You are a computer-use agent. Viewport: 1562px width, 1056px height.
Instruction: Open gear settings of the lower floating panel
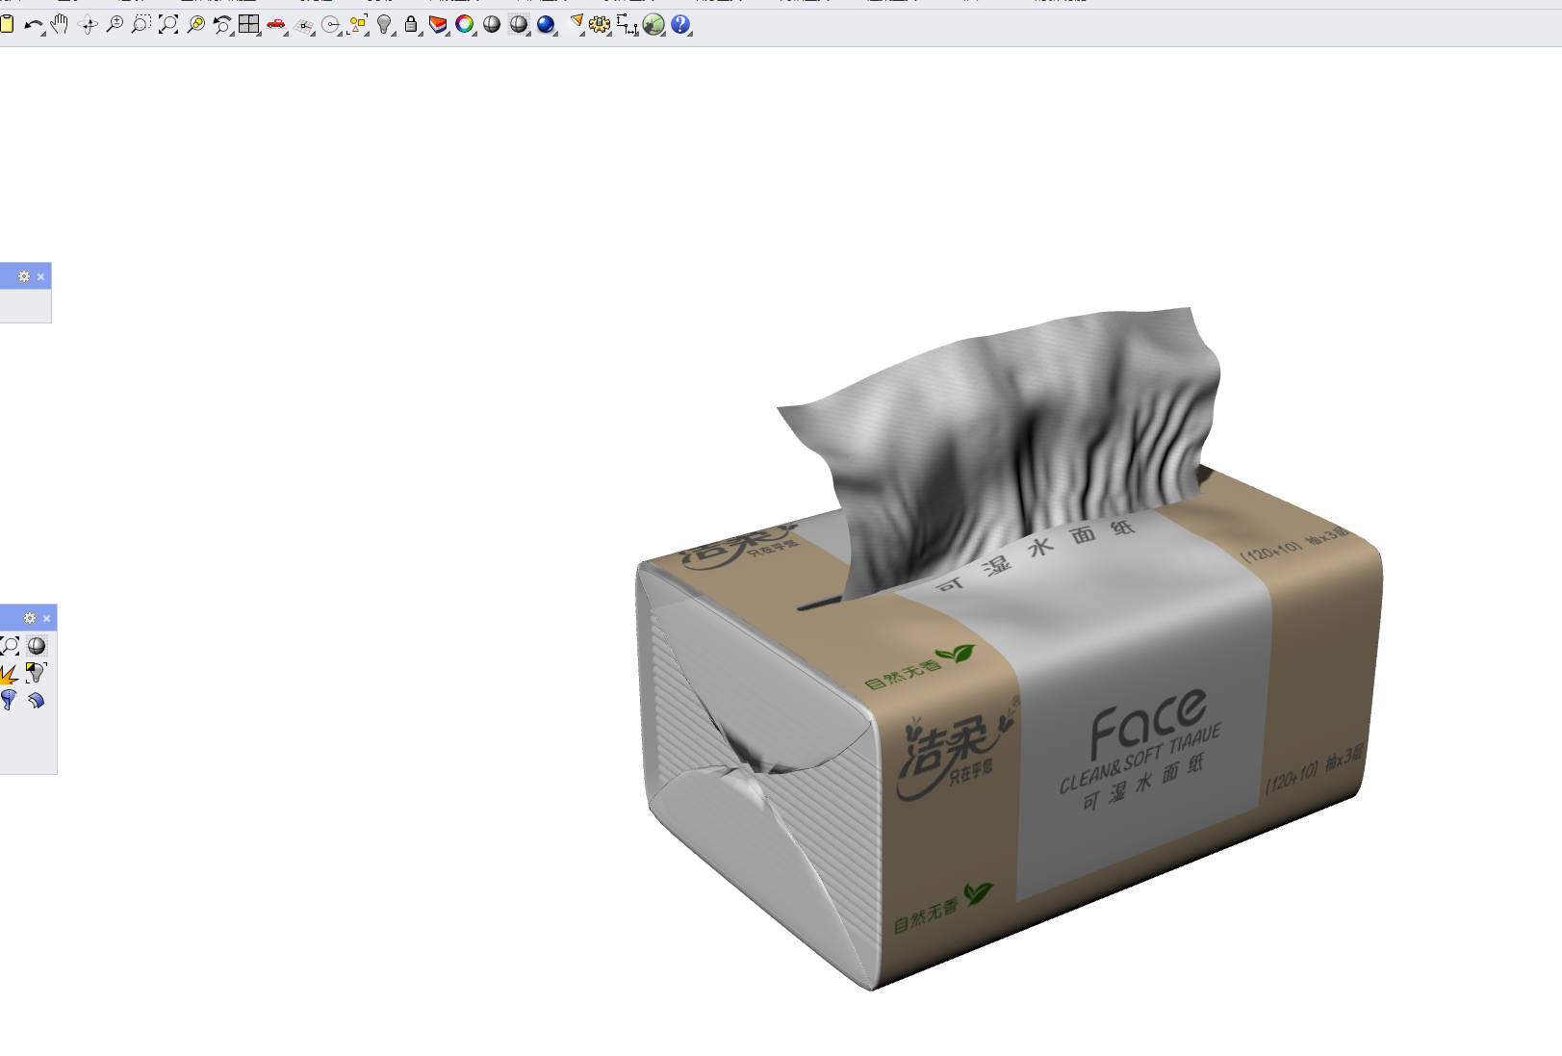pos(30,618)
